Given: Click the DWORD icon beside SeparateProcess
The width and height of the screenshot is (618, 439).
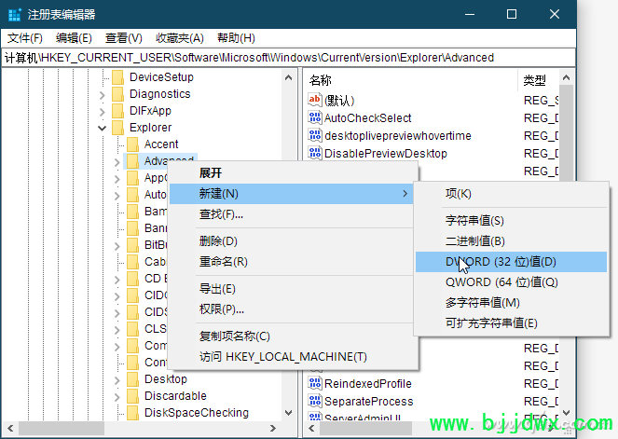Looking at the screenshot, I should [x=315, y=401].
